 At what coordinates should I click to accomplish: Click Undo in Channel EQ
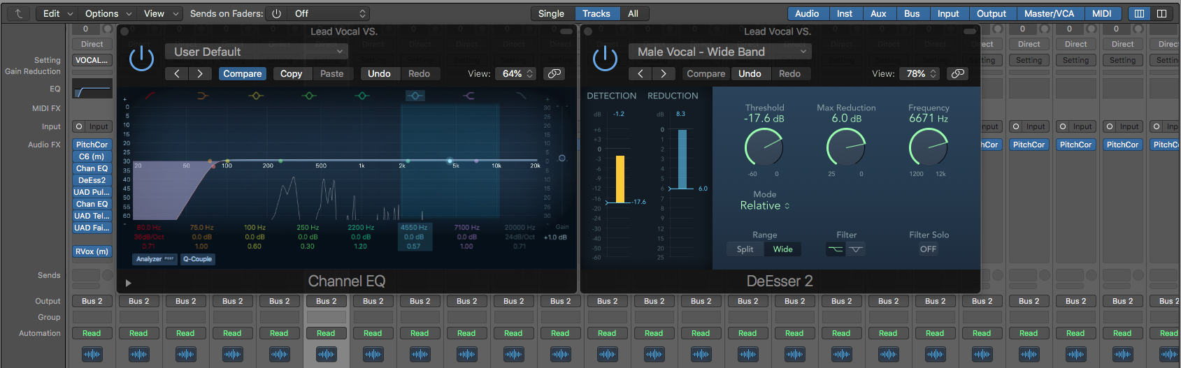380,73
